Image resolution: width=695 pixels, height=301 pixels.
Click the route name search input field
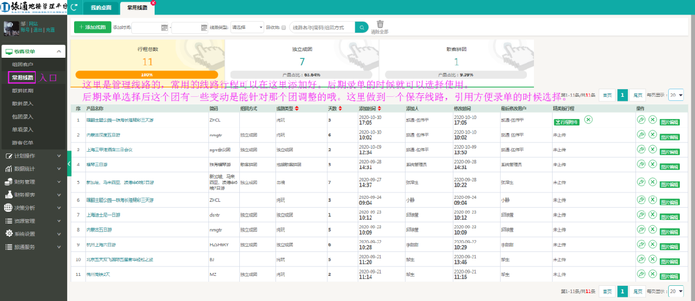[x=323, y=27]
